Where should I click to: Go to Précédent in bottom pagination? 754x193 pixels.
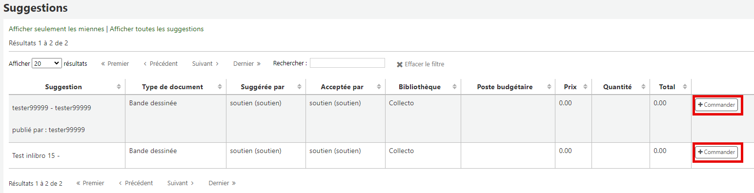136,183
